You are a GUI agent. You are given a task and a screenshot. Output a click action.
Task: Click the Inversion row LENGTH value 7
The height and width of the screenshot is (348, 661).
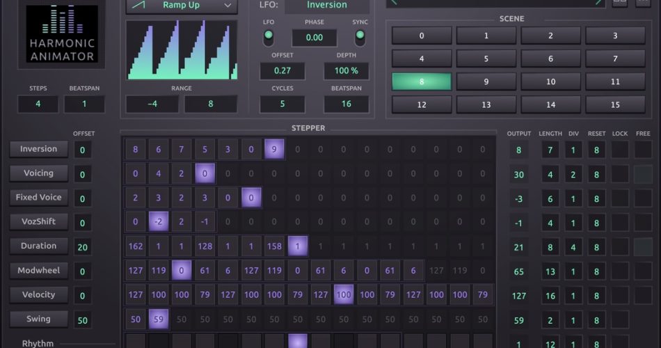click(x=550, y=150)
